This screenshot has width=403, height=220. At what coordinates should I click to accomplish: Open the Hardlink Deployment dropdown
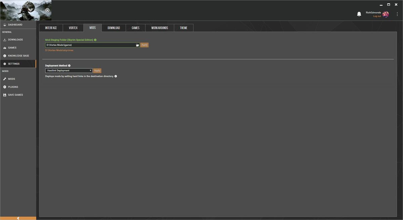click(69, 71)
